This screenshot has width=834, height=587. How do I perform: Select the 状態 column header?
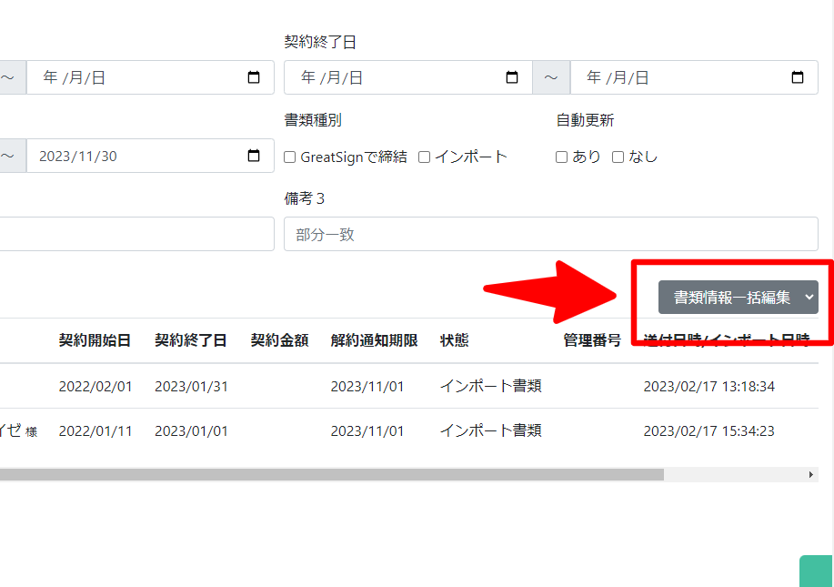[x=454, y=340]
